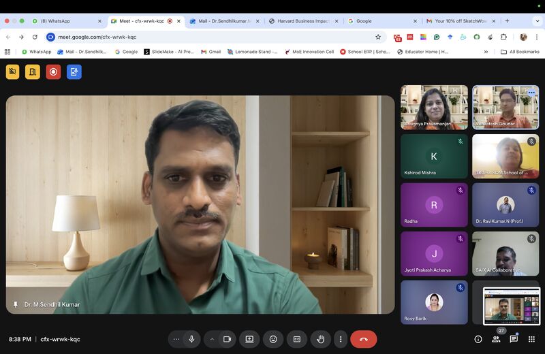Expand video settings chevron next to camera
This screenshot has width=545, height=354.
point(212,339)
